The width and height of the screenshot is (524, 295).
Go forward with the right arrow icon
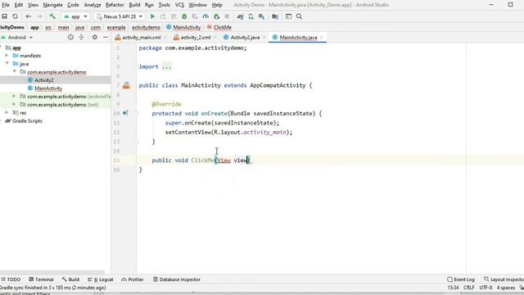point(39,16)
